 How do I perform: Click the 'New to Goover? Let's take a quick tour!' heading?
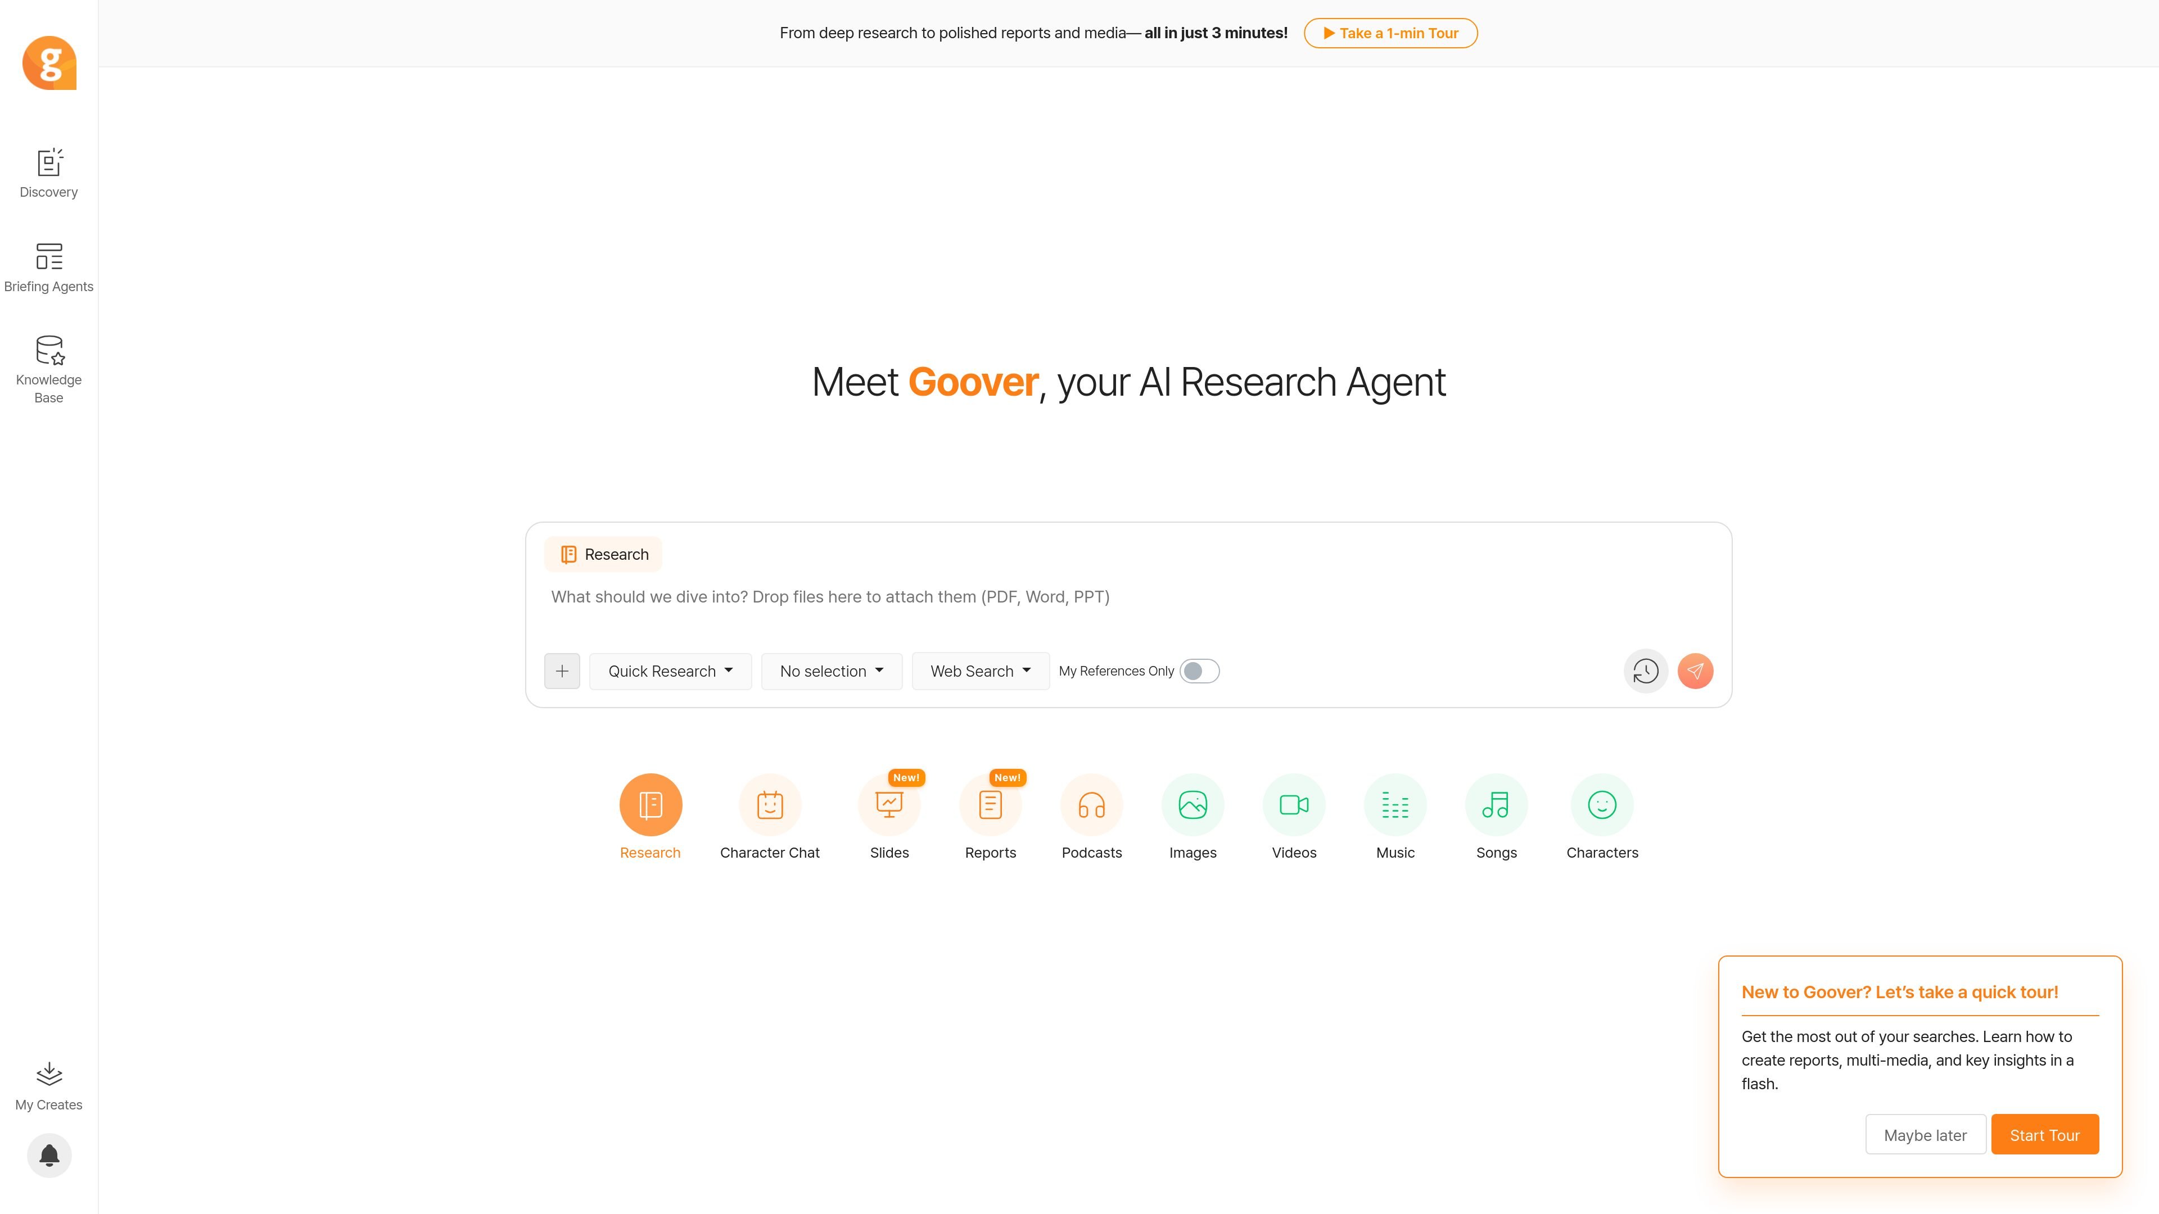[1900, 992]
